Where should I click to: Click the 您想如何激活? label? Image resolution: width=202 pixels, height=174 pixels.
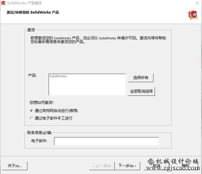(41, 102)
